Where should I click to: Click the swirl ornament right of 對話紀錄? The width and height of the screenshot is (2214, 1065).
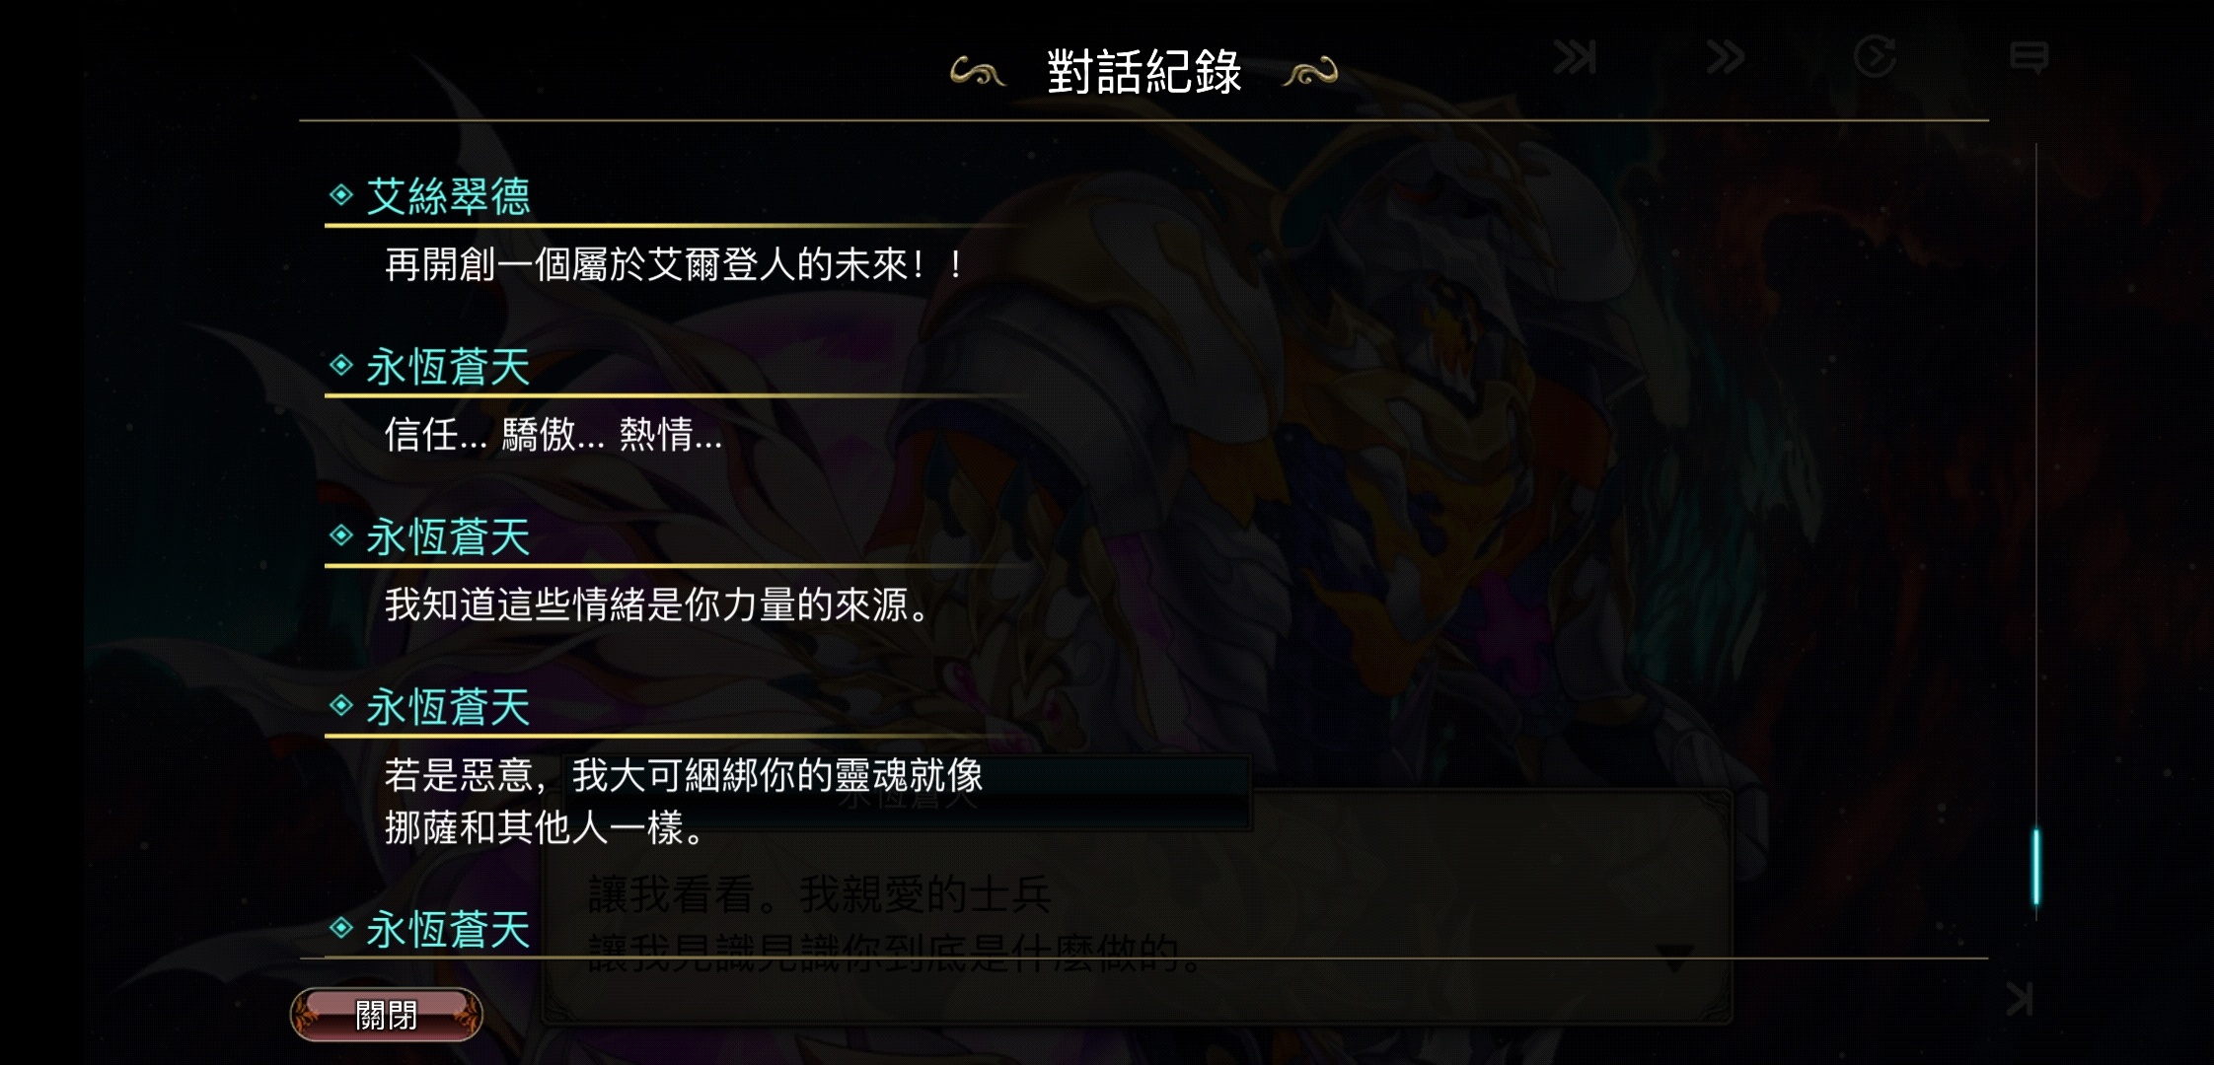coord(1309,72)
